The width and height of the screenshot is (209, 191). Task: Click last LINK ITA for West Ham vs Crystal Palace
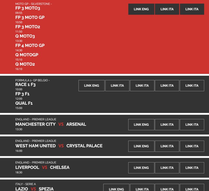[192, 146]
